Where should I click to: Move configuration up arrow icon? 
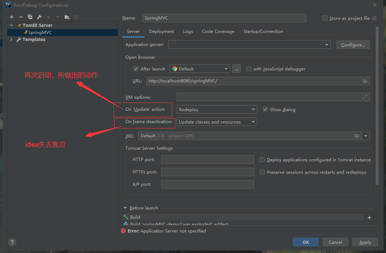point(48,17)
